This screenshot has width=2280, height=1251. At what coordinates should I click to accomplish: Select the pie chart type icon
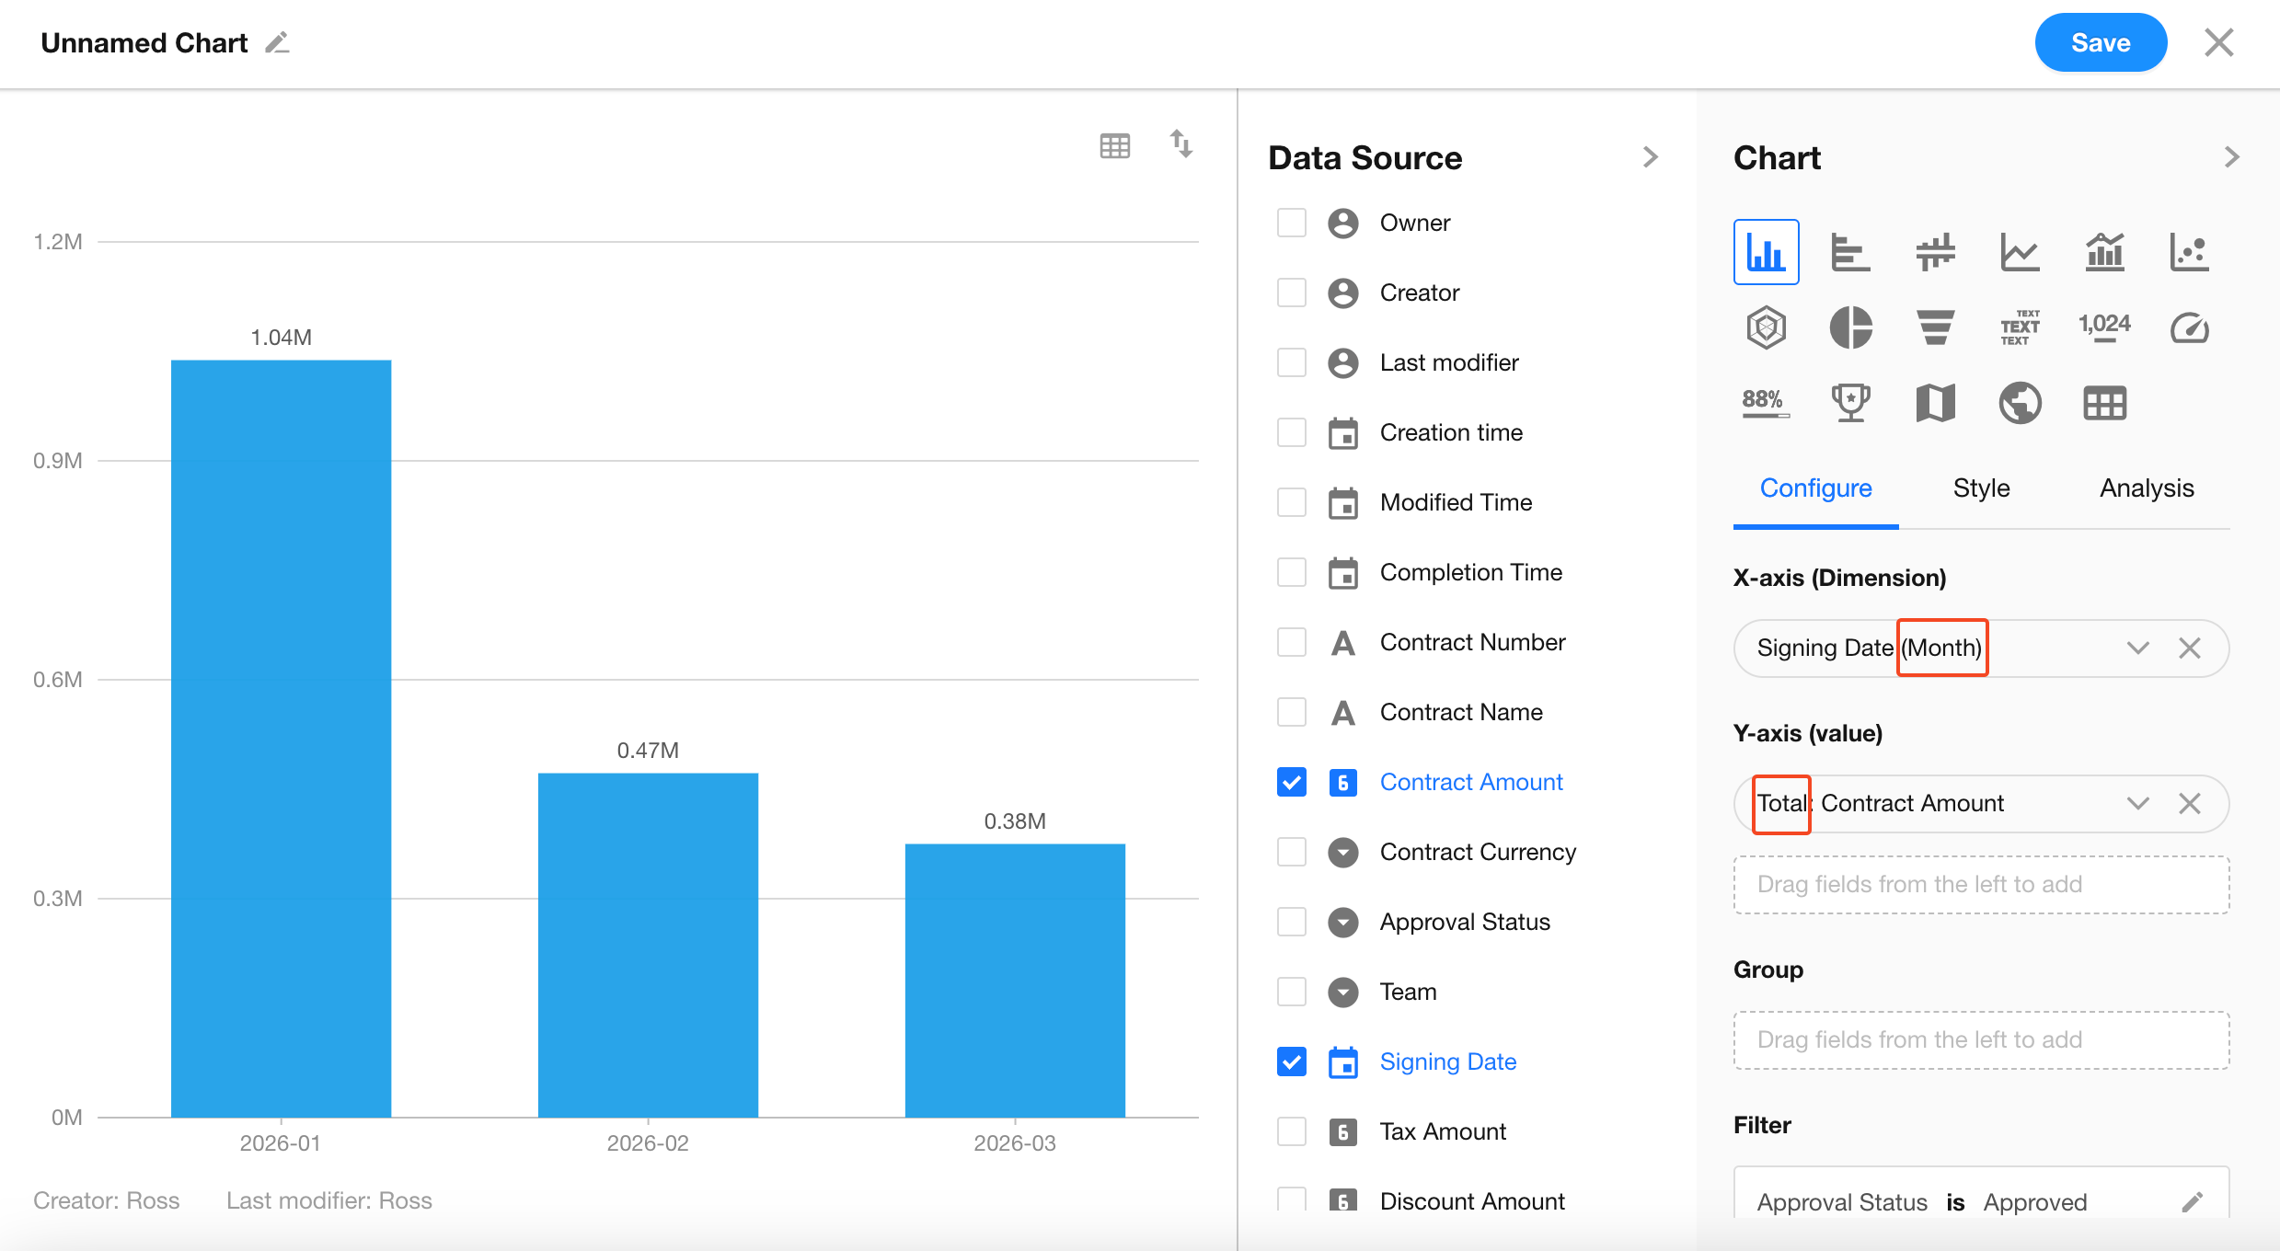tap(1850, 327)
